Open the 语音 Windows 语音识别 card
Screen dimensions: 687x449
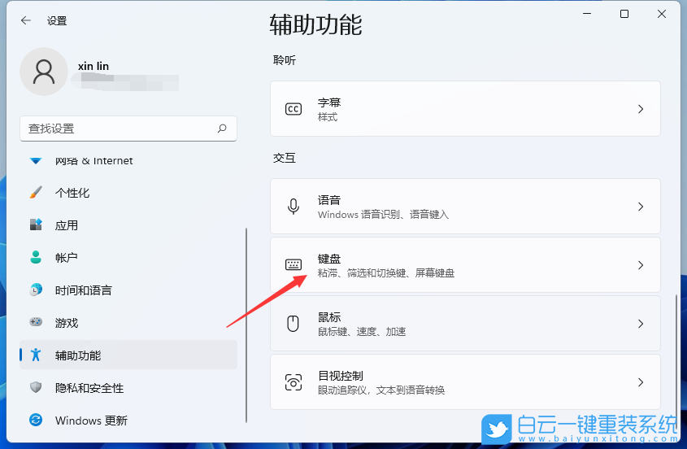465,206
